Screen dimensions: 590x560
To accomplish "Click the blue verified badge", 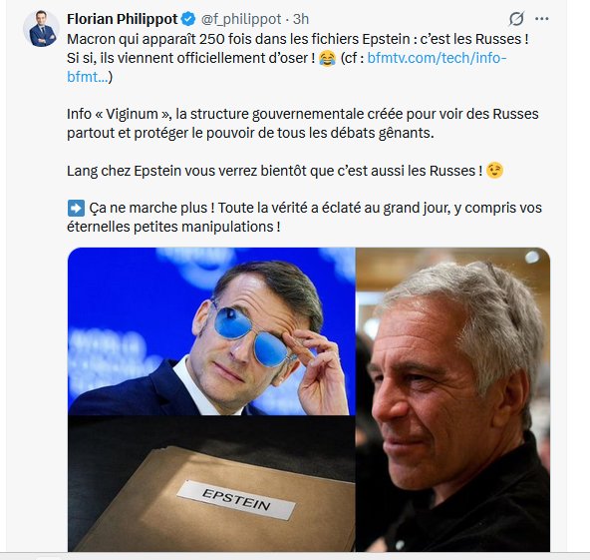I will pos(188,19).
